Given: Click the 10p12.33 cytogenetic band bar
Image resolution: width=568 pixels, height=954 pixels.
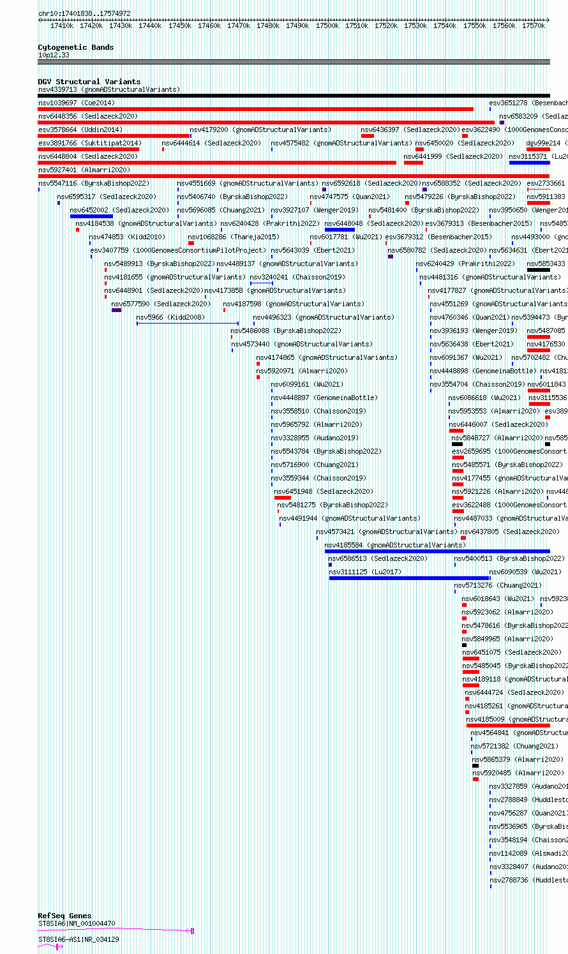Looking at the screenshot, I should (294, 62).
